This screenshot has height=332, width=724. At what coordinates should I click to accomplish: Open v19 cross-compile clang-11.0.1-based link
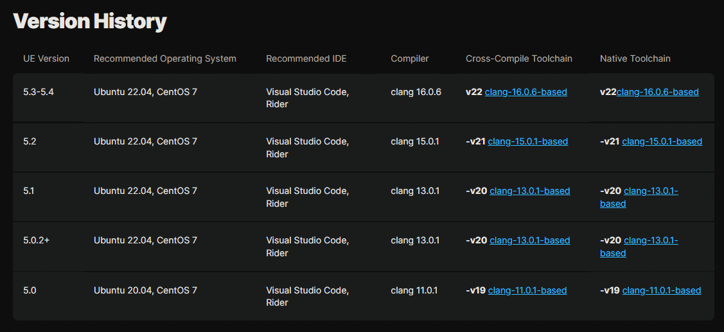pos(527,290)
